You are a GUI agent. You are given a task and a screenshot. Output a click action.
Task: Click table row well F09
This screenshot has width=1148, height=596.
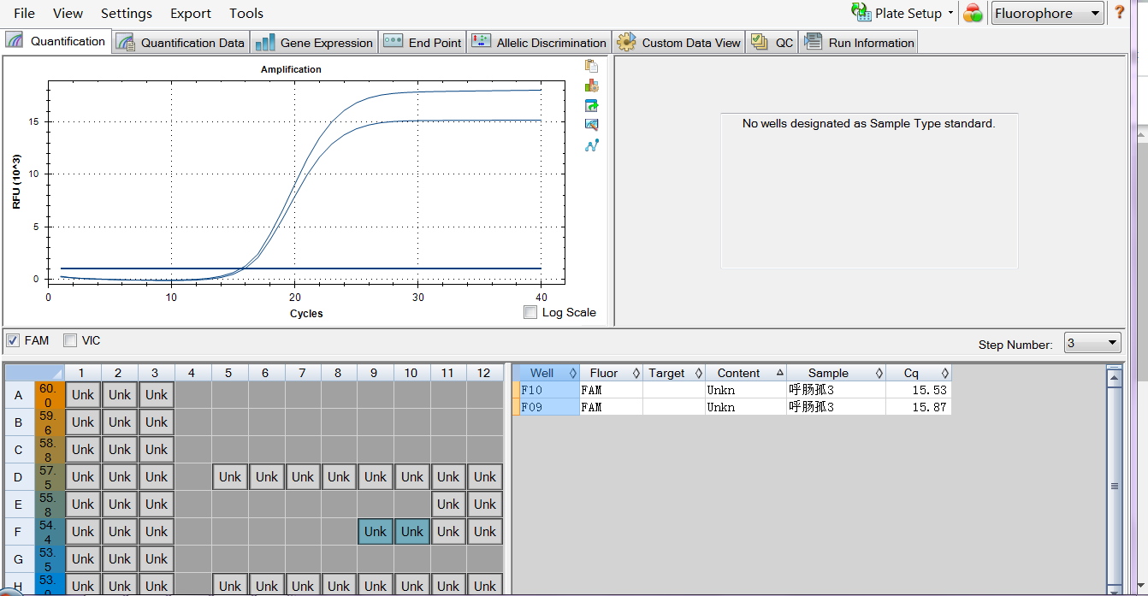731,407
